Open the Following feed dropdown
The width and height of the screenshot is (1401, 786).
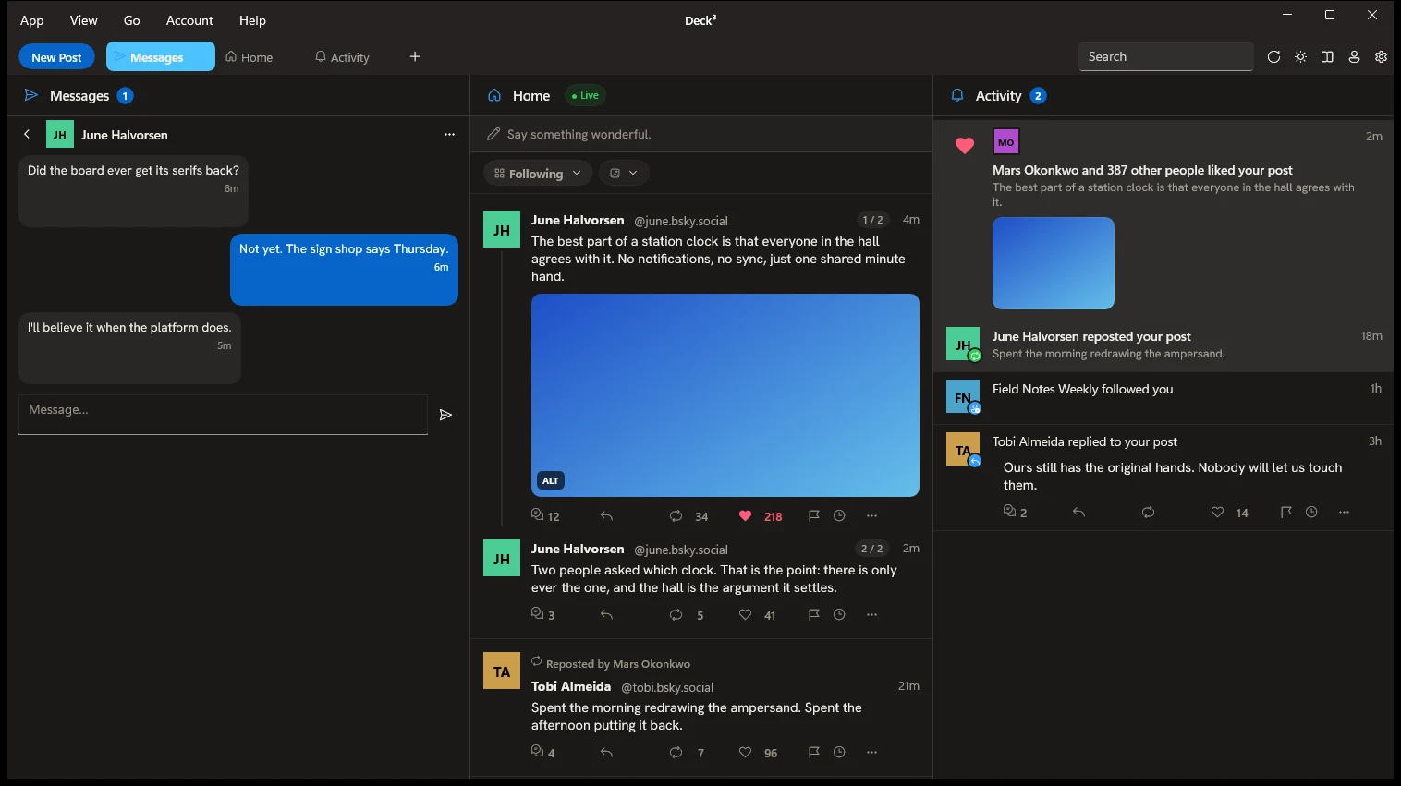pos(538,173)
